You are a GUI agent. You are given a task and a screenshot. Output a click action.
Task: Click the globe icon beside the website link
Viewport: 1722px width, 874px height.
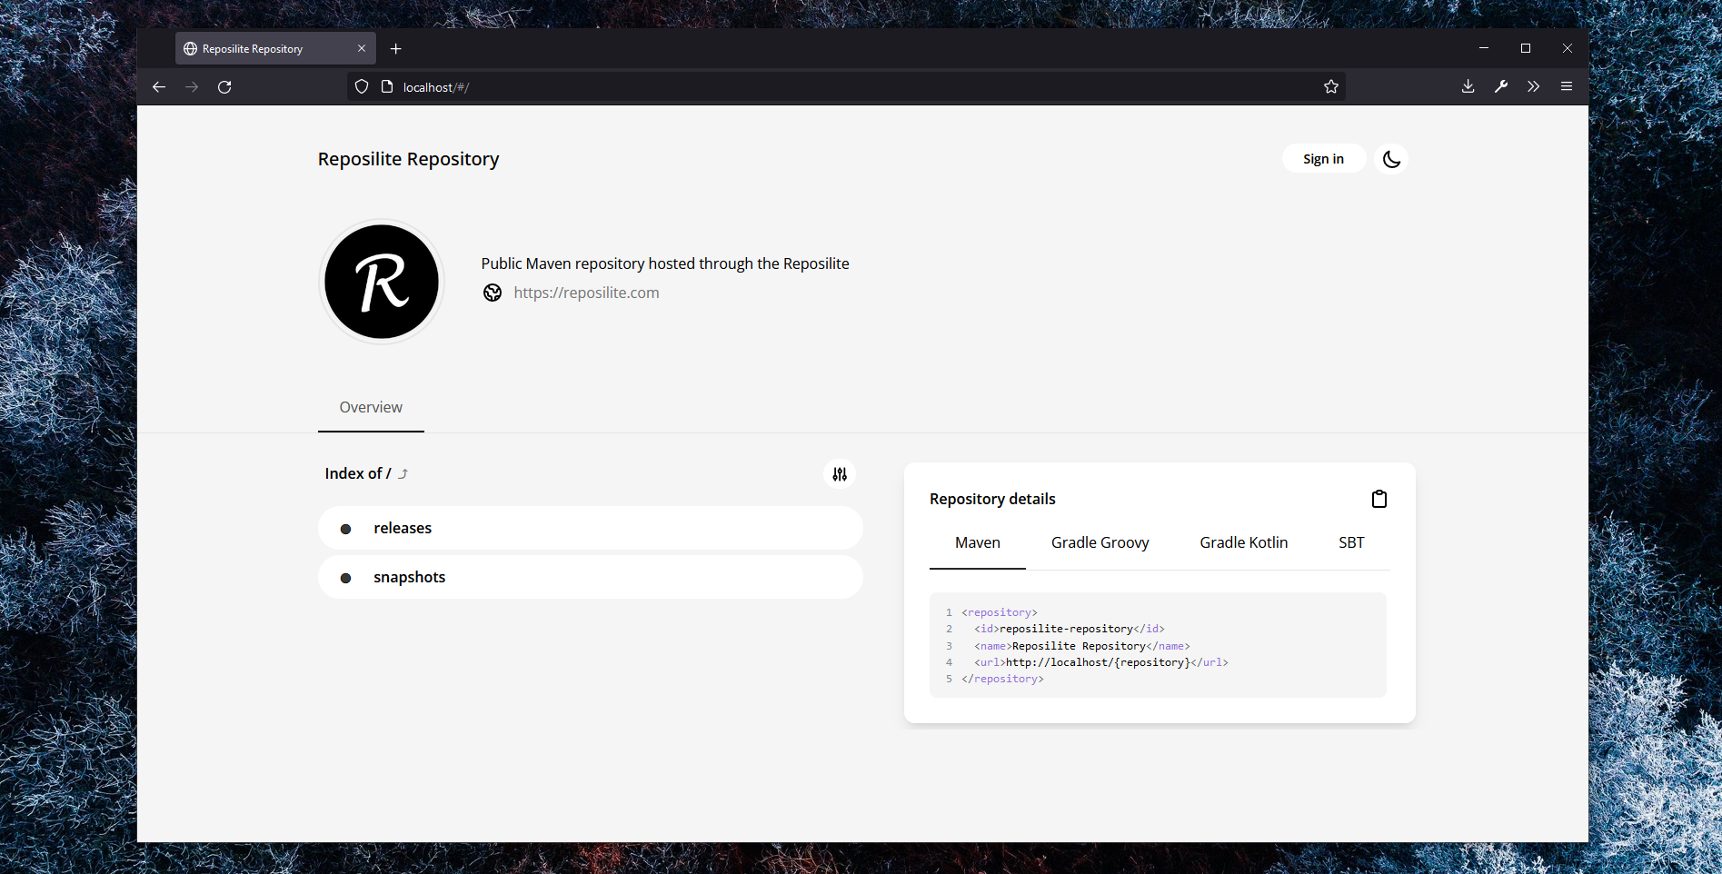point(492,293)
